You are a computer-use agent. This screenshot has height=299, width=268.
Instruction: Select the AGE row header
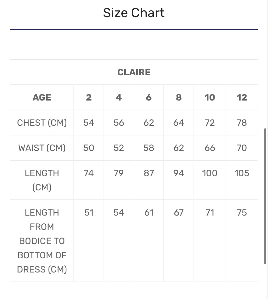point(42,97)
